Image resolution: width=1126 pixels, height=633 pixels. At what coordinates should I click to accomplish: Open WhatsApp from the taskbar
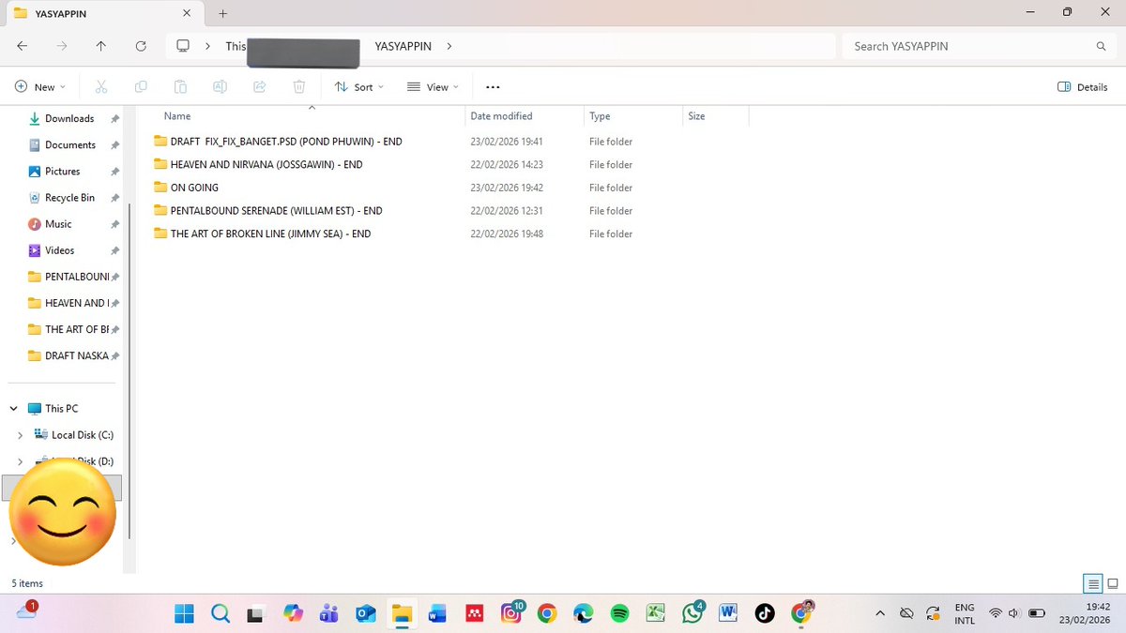coord(692,613)
